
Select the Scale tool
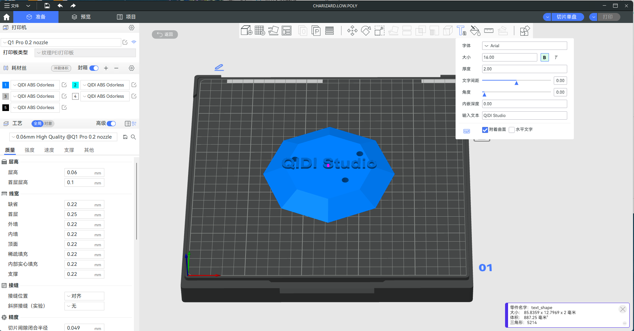point(379,31)
